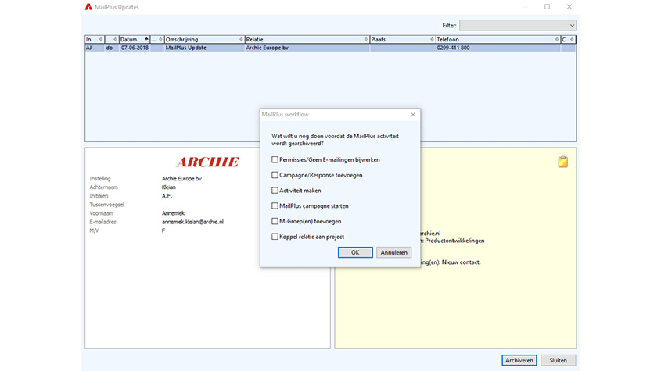Click OK in the workflow dialog
Image resolution: width=661 pixels, height=371 pixels.
[355, 252]
